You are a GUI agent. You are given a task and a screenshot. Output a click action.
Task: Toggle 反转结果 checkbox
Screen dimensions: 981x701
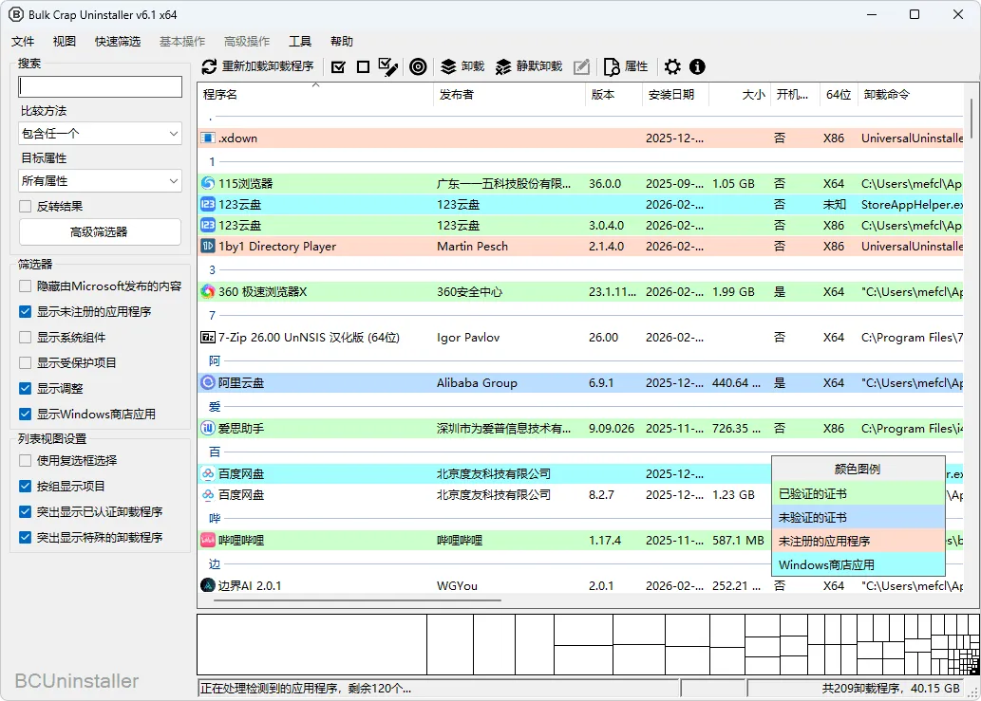pos(25,206)
